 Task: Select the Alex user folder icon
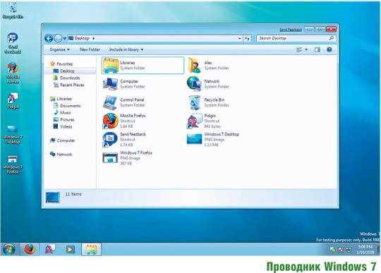tap(195, 66)
